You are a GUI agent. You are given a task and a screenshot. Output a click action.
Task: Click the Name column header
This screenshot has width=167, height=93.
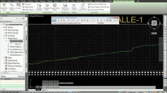pyautogui.click(x=9, y=76)
